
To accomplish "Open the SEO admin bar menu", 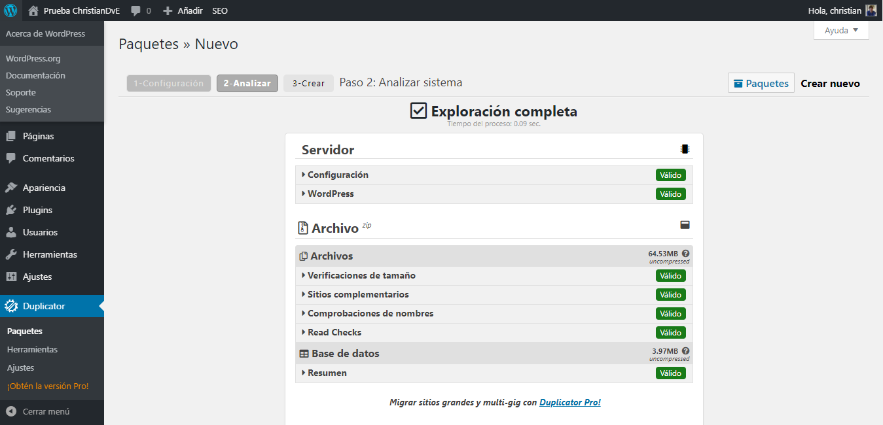I will pos(220,11).
